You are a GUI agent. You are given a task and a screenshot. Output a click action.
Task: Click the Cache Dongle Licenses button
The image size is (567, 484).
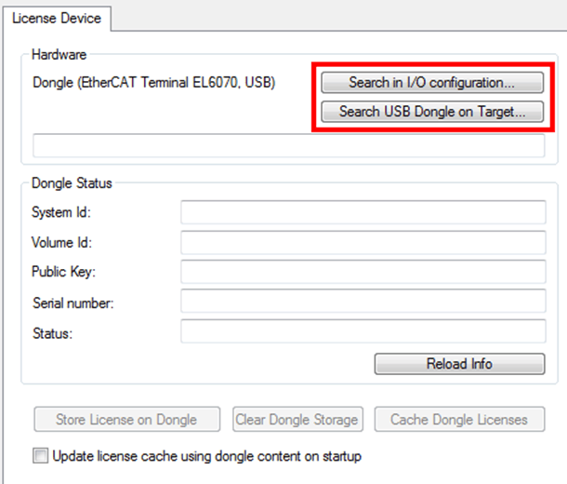tap(459, 420)
